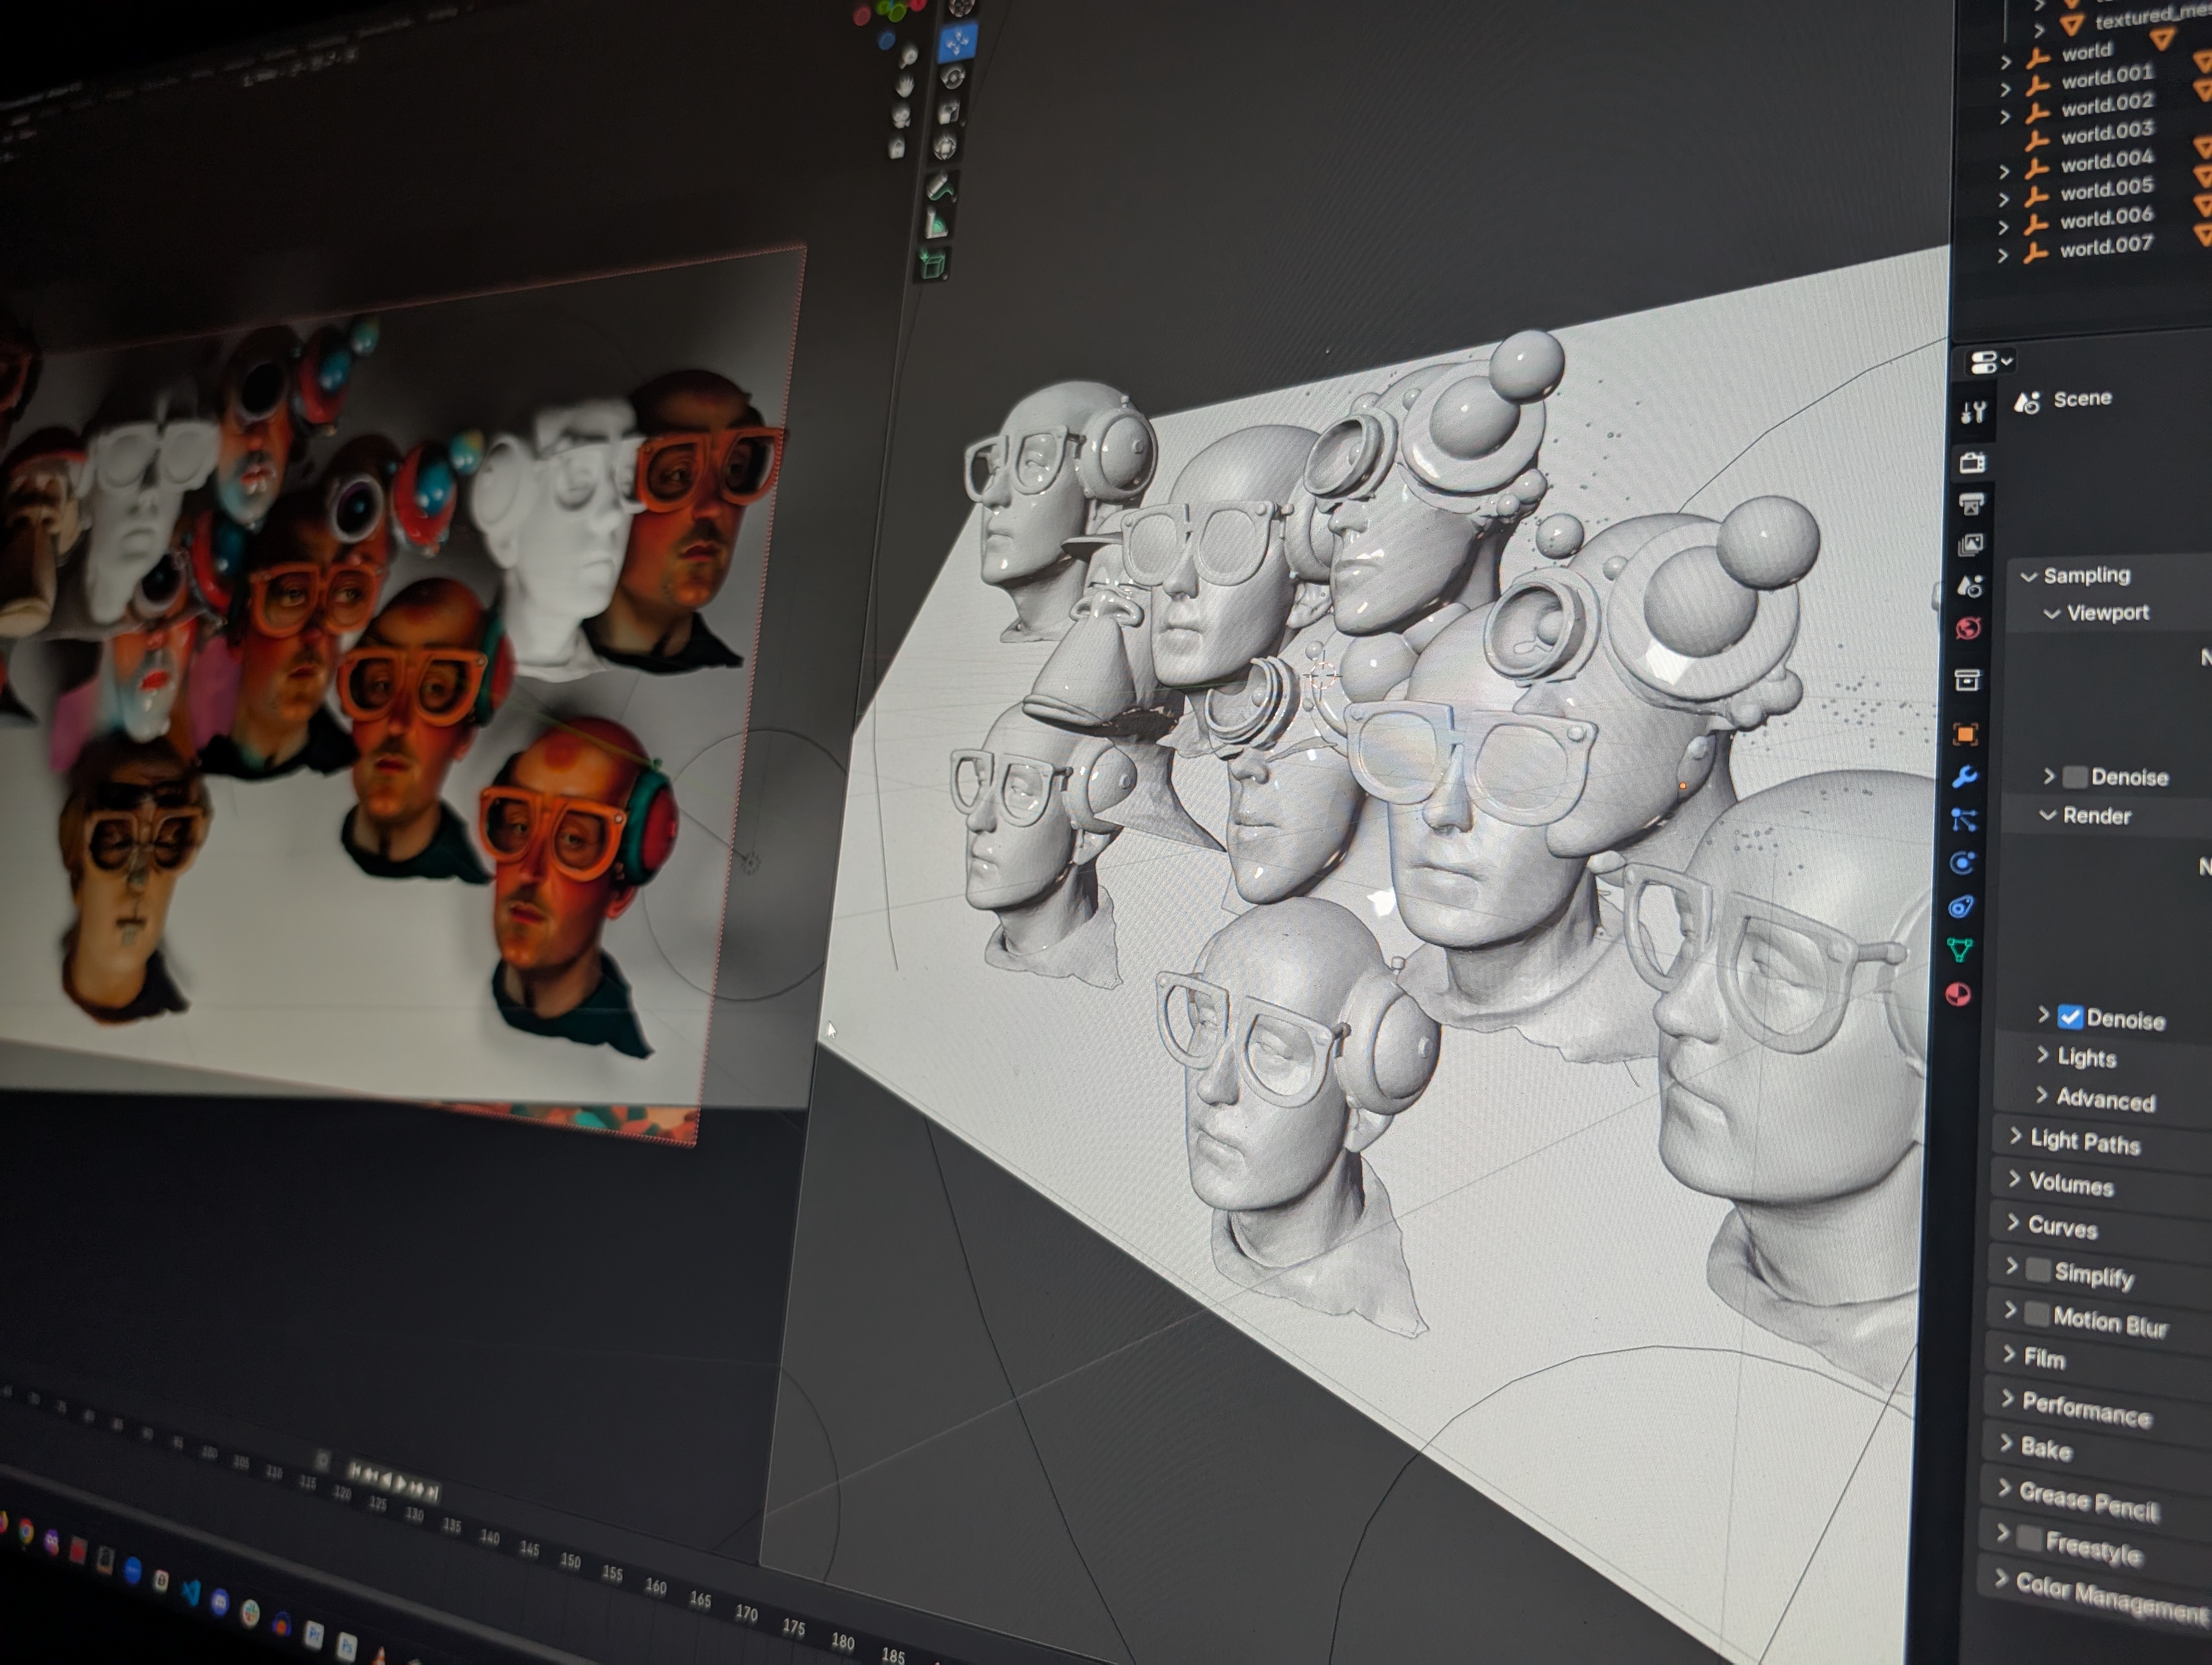The height and width of the screenshot is (1665, 2212).
Task: Enable the Denoise checkbox under Viewport sampling
Action: click(x=2077, y=777)
